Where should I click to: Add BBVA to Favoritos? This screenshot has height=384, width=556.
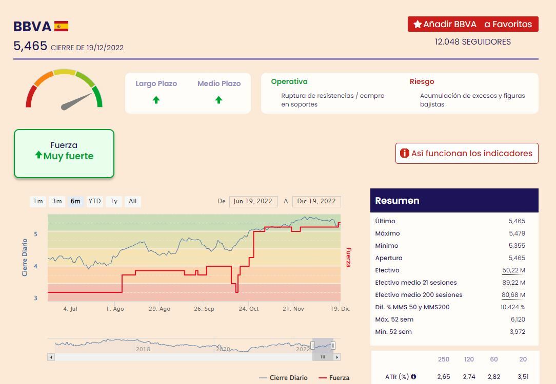[473, 24]
